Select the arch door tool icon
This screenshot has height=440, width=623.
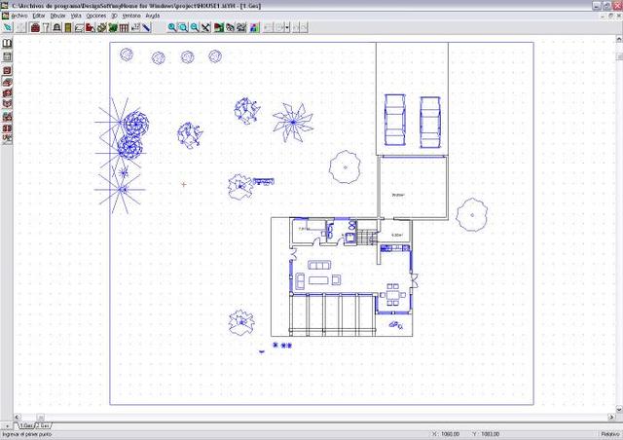pos(56,28)
